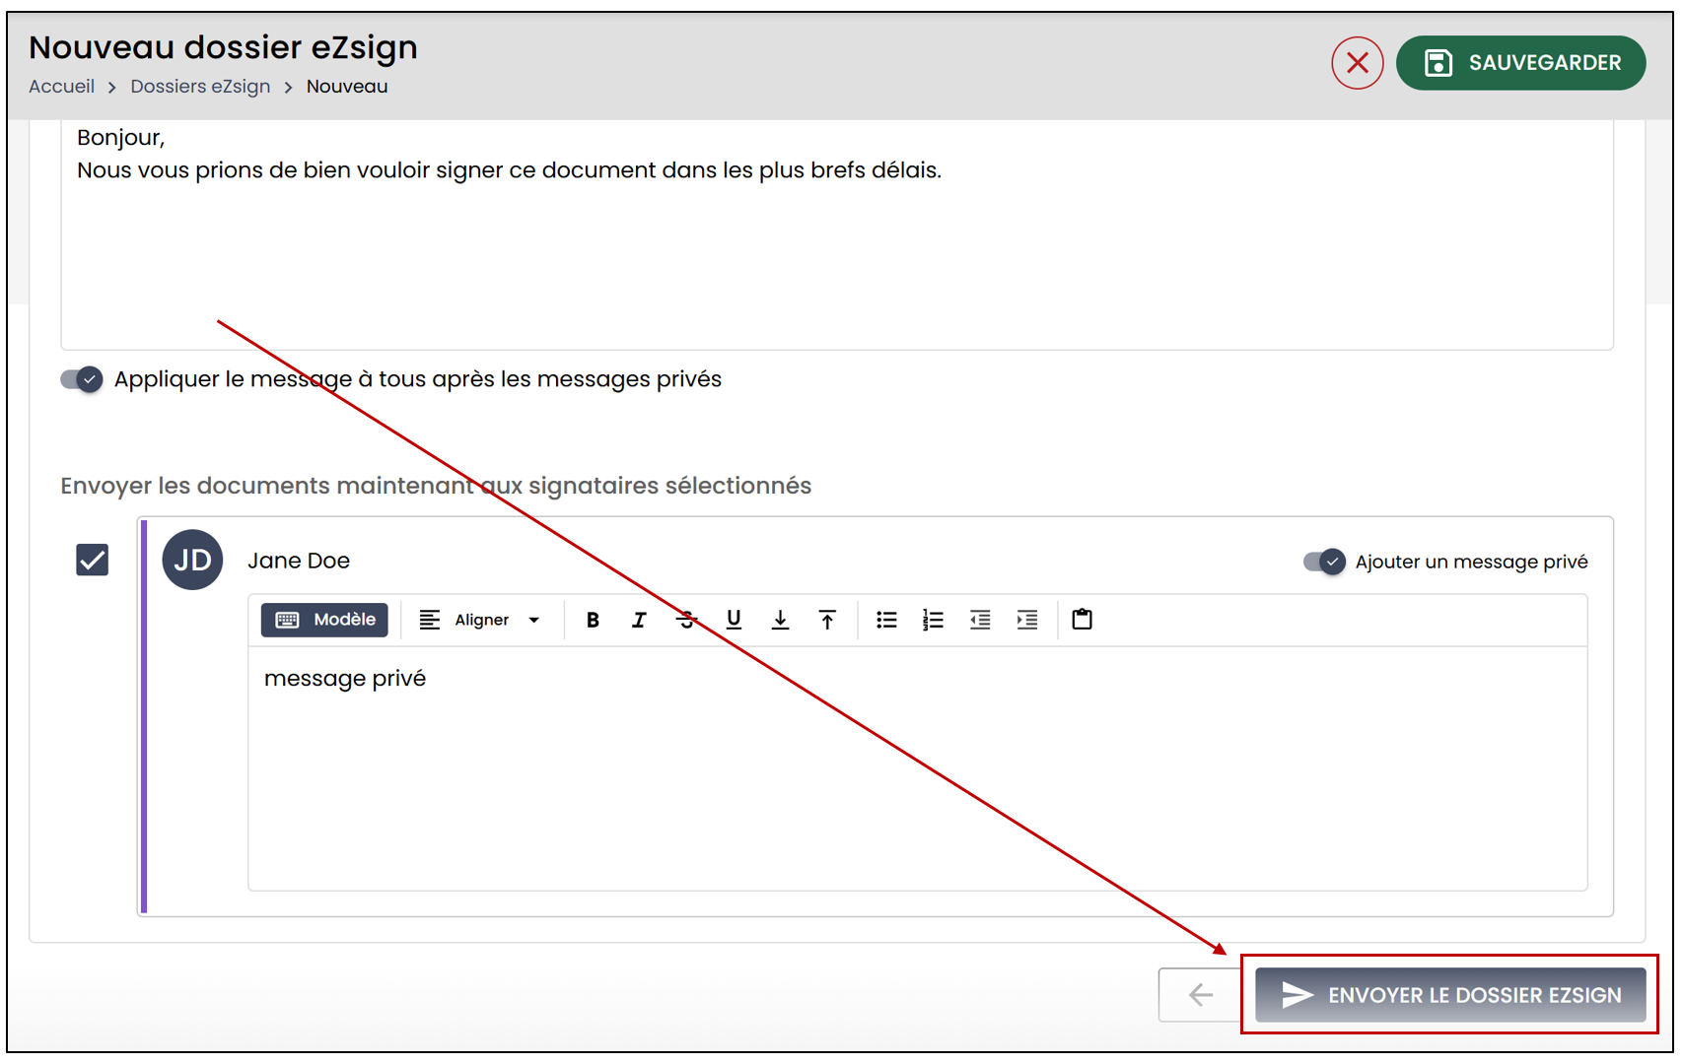Open the Aligner dropdown
Image resolution: width=1683 pixels, height=1064 pixels.
480,620
